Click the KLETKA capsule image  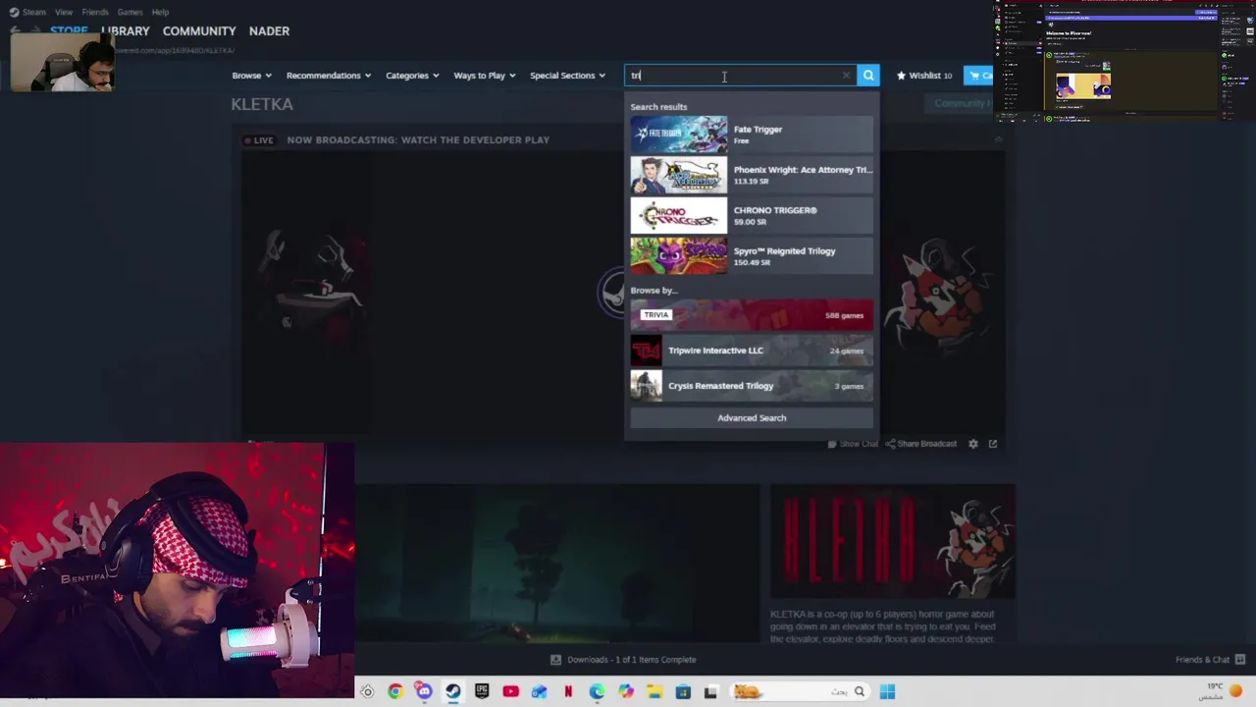tap(893, 541)
